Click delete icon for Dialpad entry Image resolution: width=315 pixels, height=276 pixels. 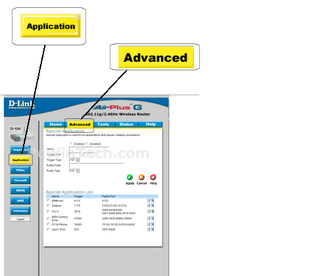click(x=153, y=206)
